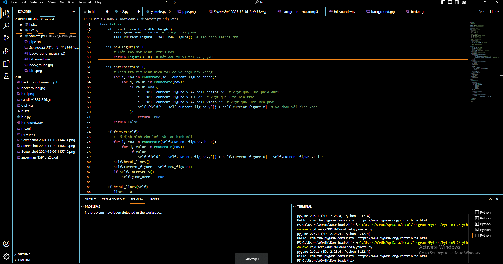
Task: Open the Explorer view in activity bar
Action: click(6, 13)
